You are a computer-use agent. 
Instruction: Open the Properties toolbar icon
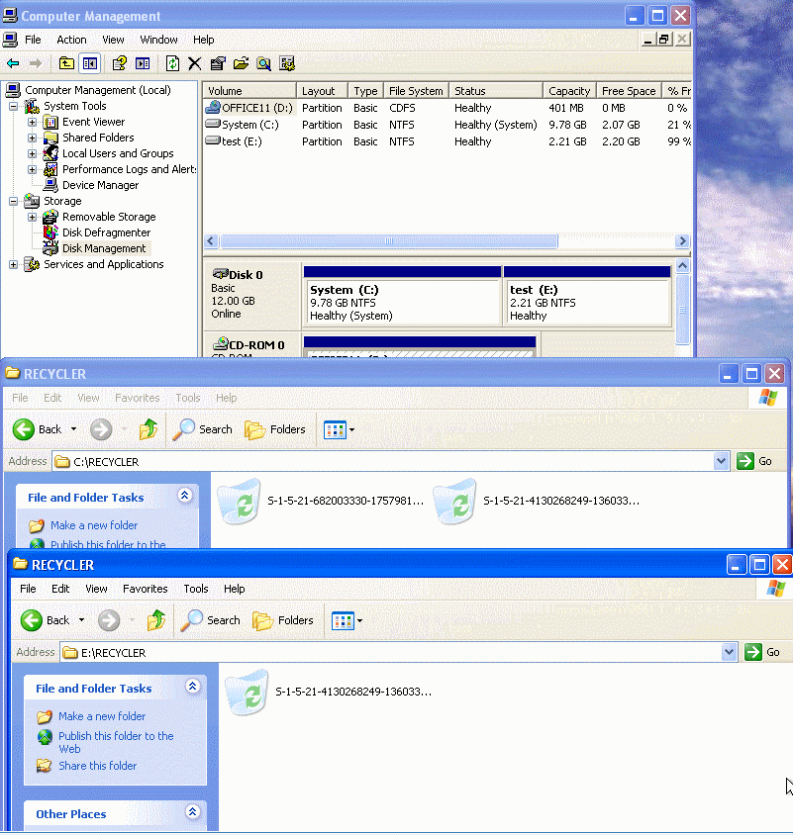(x=217, y=65)
